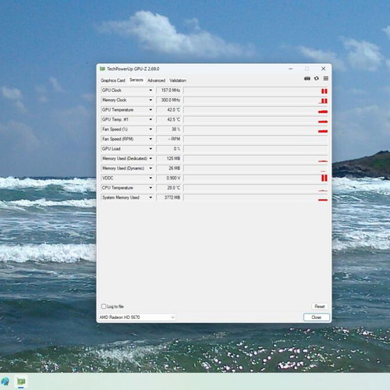
Task: Expand the VDDC sensor dropdown arrow
Action: tap(151, 178)
